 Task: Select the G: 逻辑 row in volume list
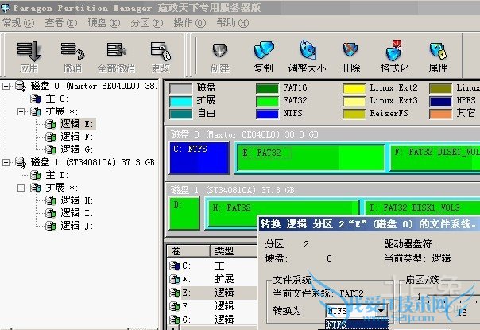212,320
